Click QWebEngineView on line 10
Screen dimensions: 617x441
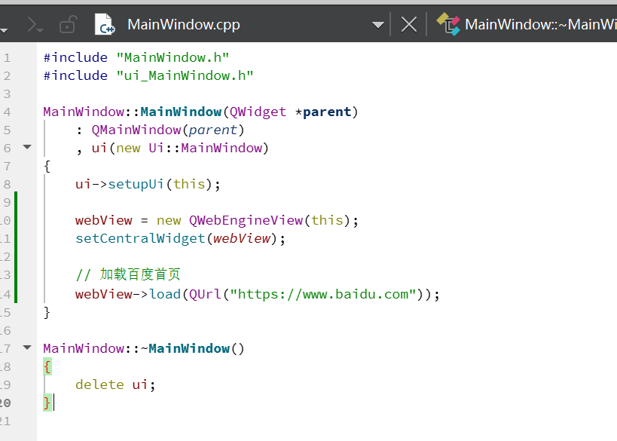(246, 220)
